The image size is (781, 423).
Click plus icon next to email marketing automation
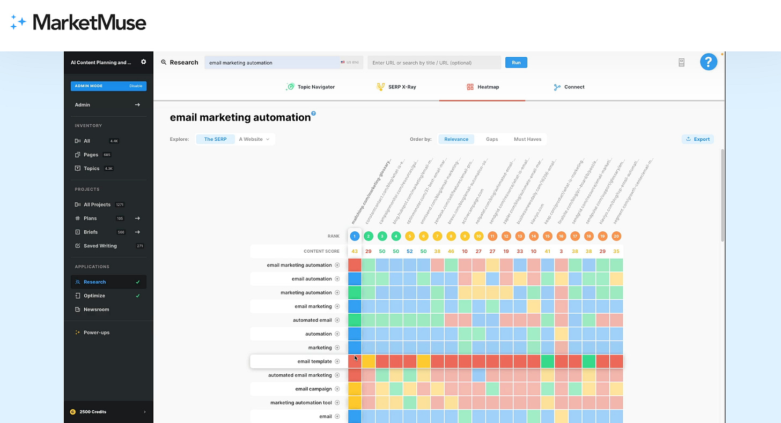[337, 265]
